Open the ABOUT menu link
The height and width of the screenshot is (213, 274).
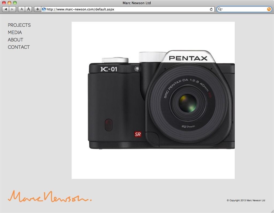click(x=15, y=40)
